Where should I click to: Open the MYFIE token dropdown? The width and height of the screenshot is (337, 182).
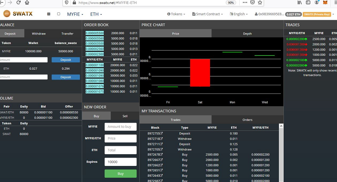75,14
